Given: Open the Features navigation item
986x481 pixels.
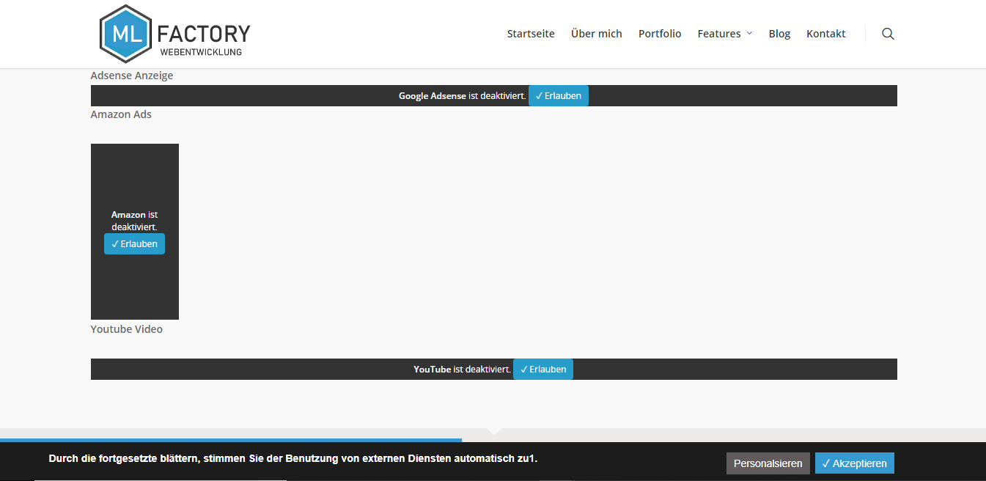Looking at the screenshot, I should click(x=718, y=34).
